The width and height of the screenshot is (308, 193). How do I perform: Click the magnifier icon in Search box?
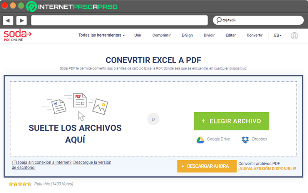coord(219,20)
